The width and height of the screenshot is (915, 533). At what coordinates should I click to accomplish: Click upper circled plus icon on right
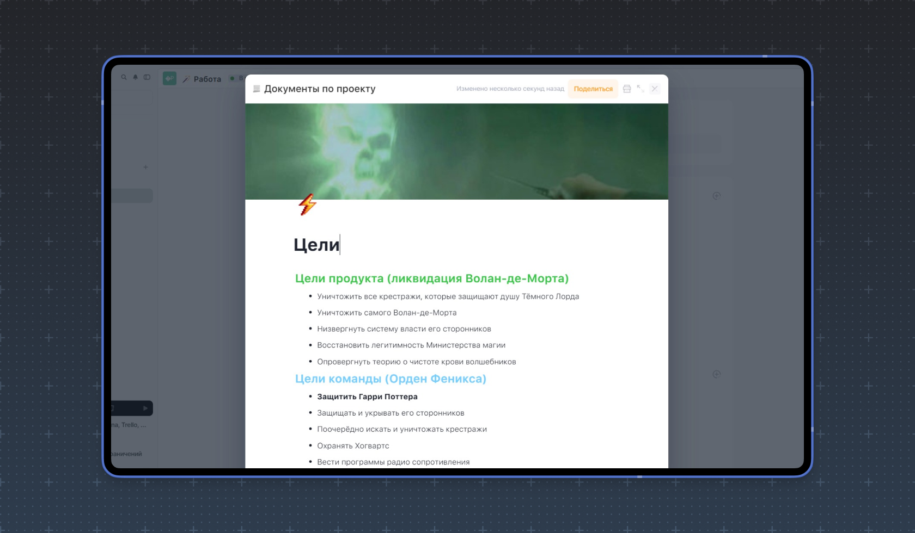(x=716, y=196)
